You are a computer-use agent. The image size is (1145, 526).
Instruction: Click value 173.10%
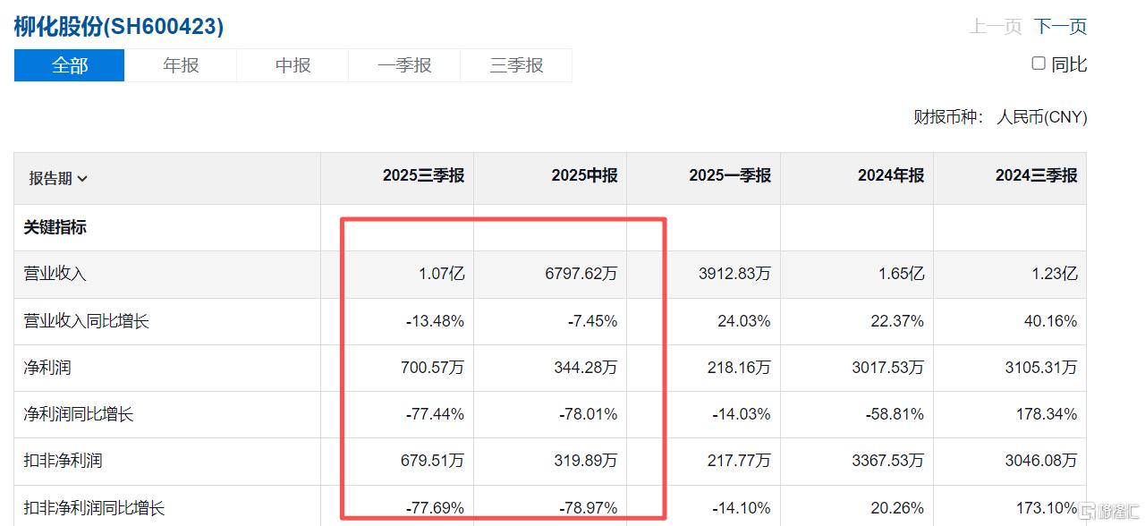1047,508
